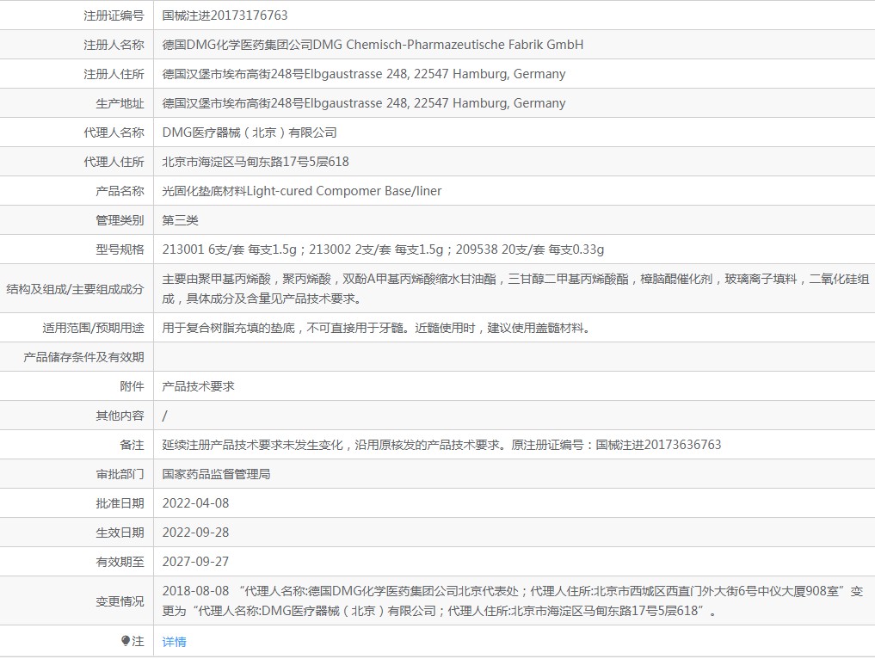
Task: Click the 注册人住所 label
Action: 114,74
